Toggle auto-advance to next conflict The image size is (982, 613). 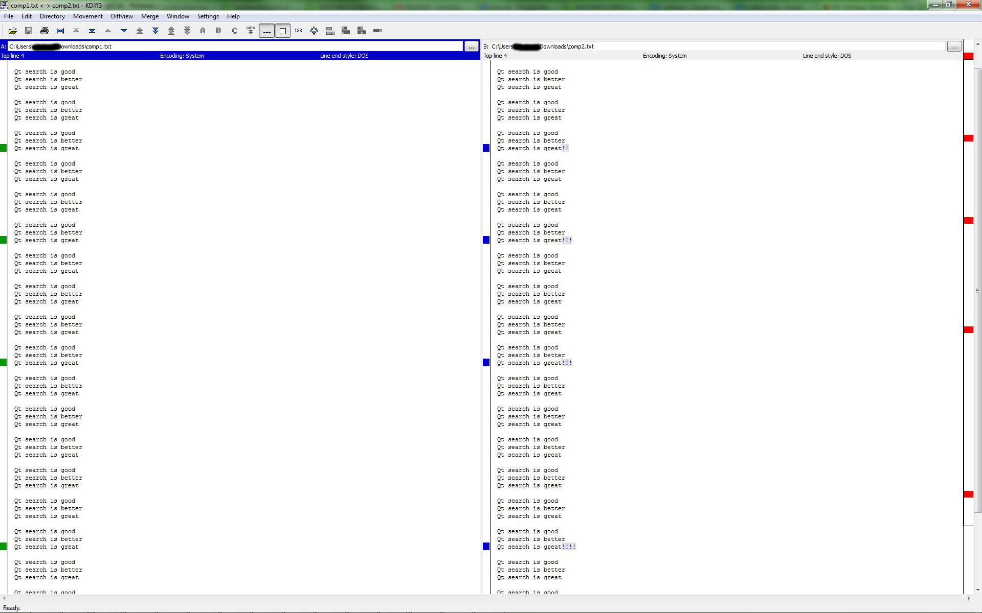251,31
